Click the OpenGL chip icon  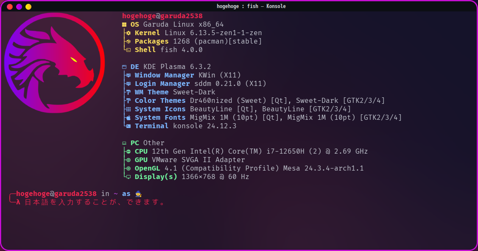129,168
